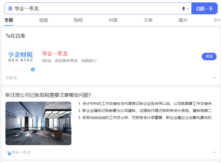Image resolution: width=221 pixels, height=163 pixels.
Task: Open result 新注册公司记账报税需要注意哪些问题?
Action: 48,95
